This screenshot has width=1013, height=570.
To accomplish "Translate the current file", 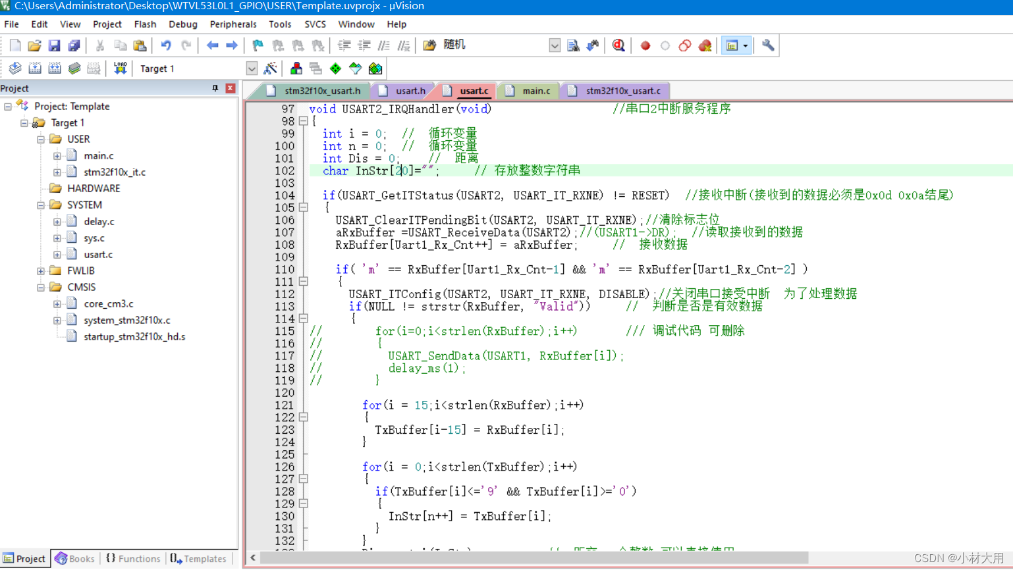I will (x=15, y=68).
